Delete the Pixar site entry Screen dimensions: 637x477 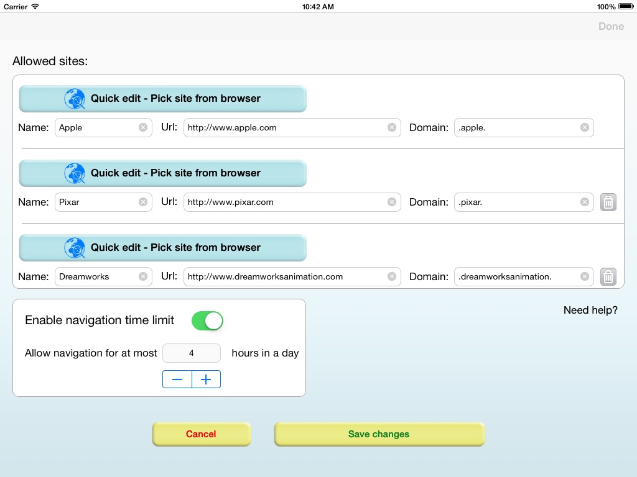tap(608, 202)
